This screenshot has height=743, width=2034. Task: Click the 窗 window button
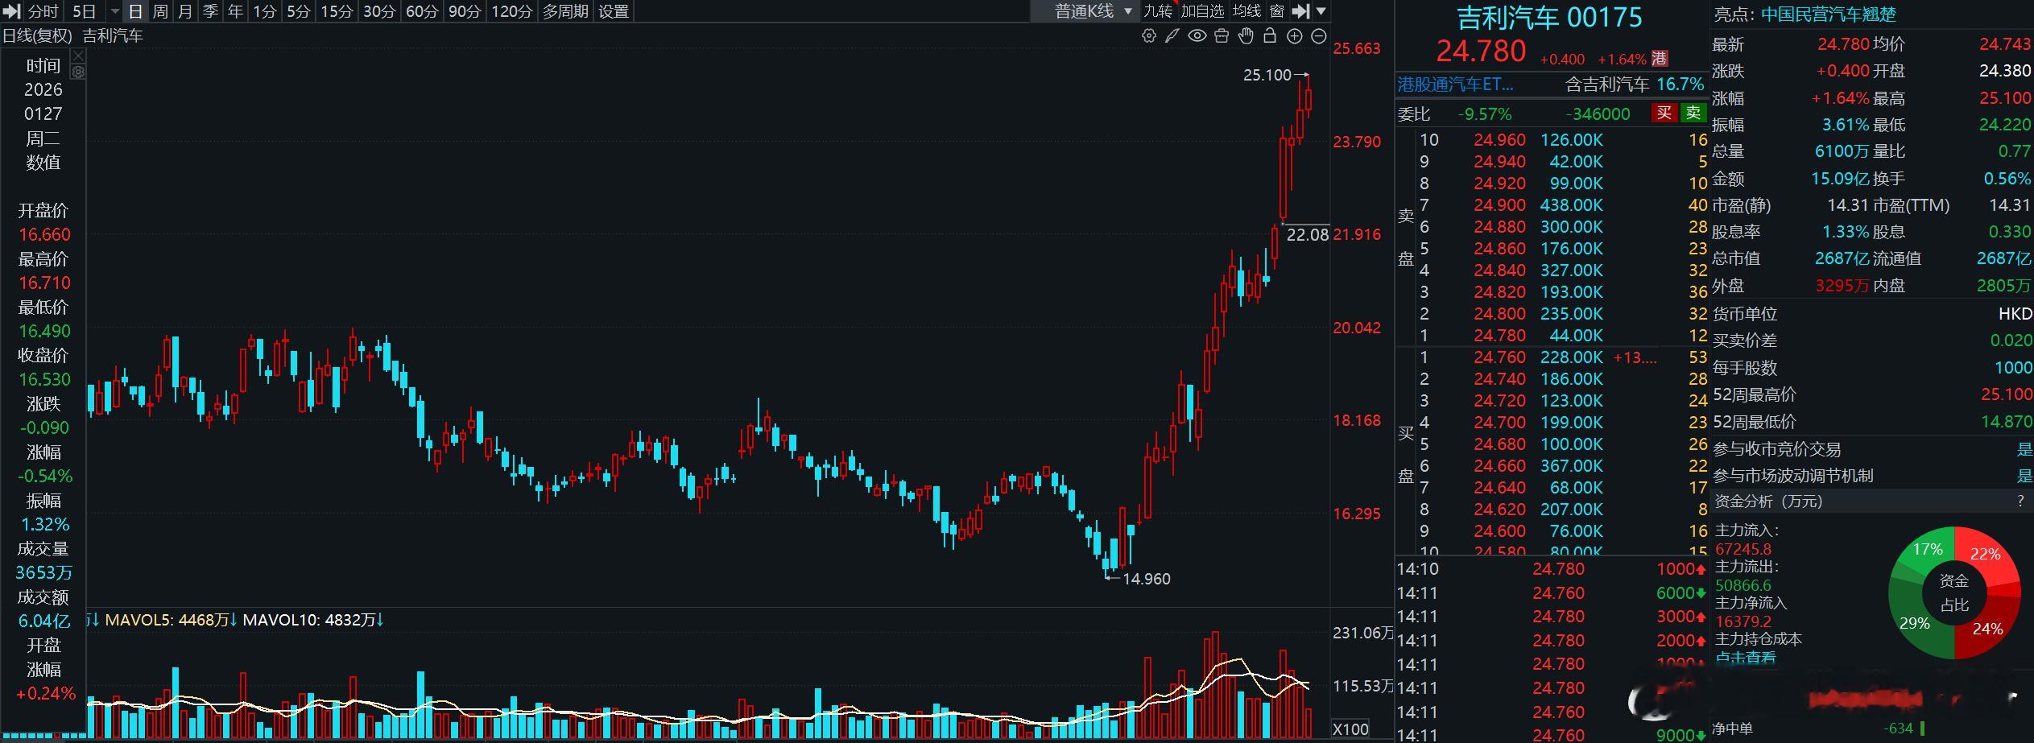tap(1276, 11)
